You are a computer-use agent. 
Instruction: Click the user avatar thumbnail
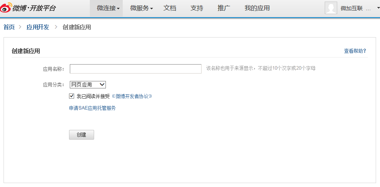coord(331,8)
